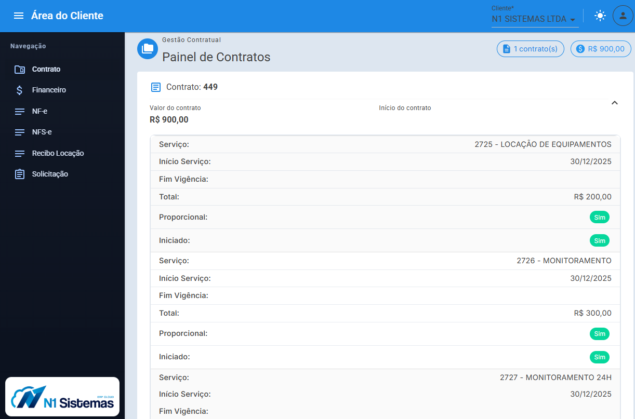Click the Contrato folder icon in sidebar
The width and height of the screenshot is (635, 419).
20,69
